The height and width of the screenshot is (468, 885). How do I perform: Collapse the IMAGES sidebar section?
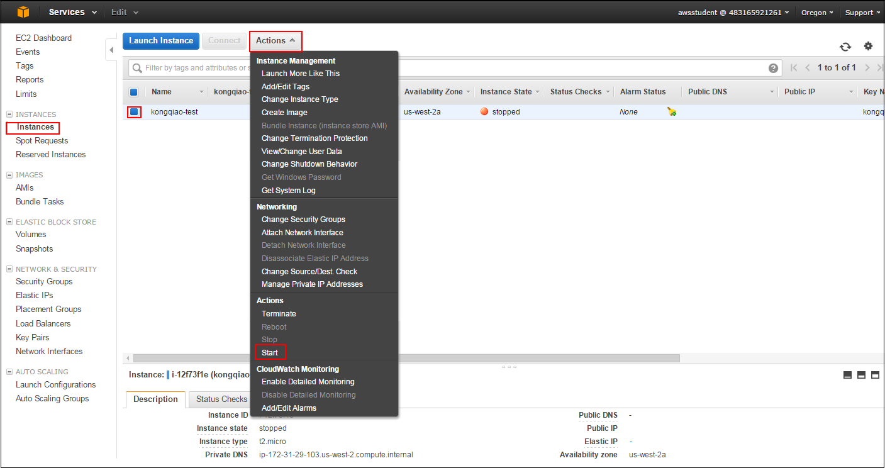(9, 175)
